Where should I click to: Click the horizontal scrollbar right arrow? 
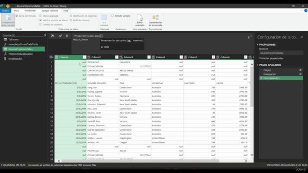[x=246, y=161]
